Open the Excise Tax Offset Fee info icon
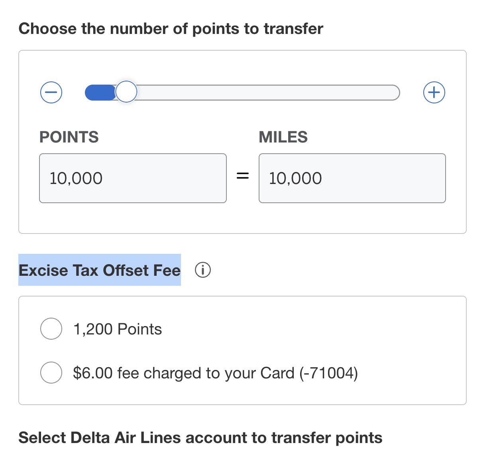The height and width of the screenshot is (451, 499). [x=203, y=270]
